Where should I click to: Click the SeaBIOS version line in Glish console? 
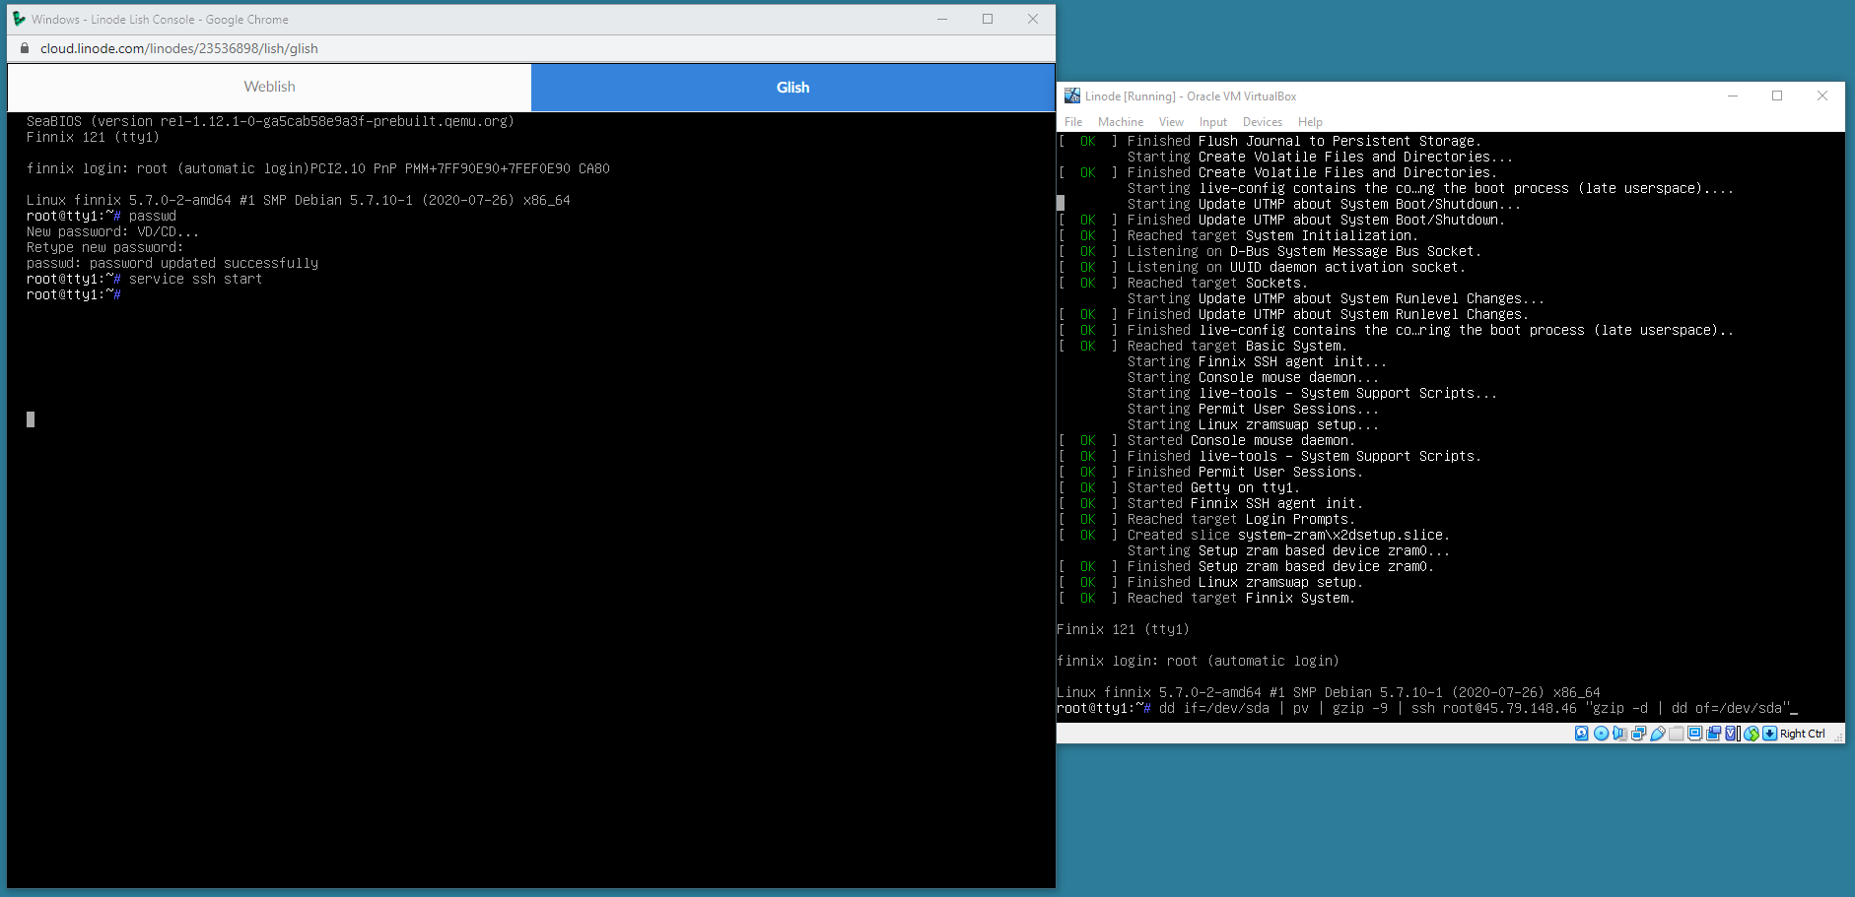pos(270,121)
